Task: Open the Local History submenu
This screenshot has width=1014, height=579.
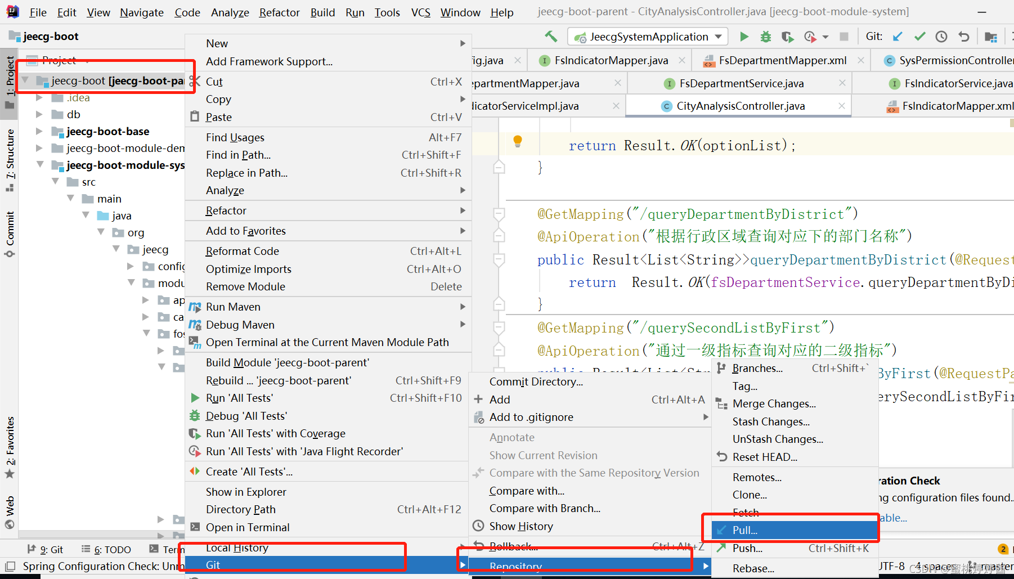Action: [x=327, y=547]
